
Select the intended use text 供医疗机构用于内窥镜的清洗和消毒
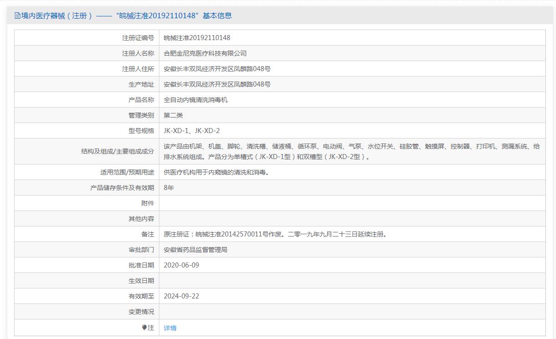pos(216,172)
